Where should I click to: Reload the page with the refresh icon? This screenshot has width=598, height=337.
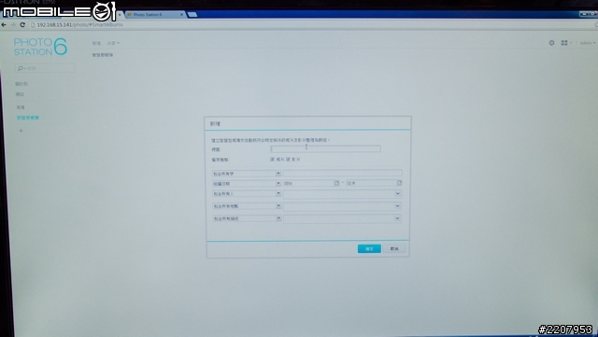coord(22,25)
